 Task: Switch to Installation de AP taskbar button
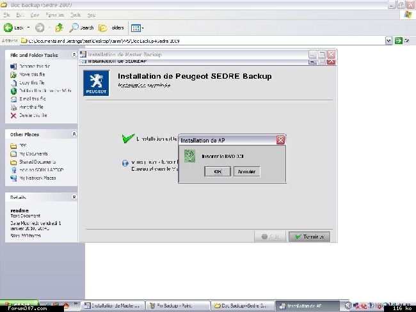pyautogui.click(x=308, y=306)
